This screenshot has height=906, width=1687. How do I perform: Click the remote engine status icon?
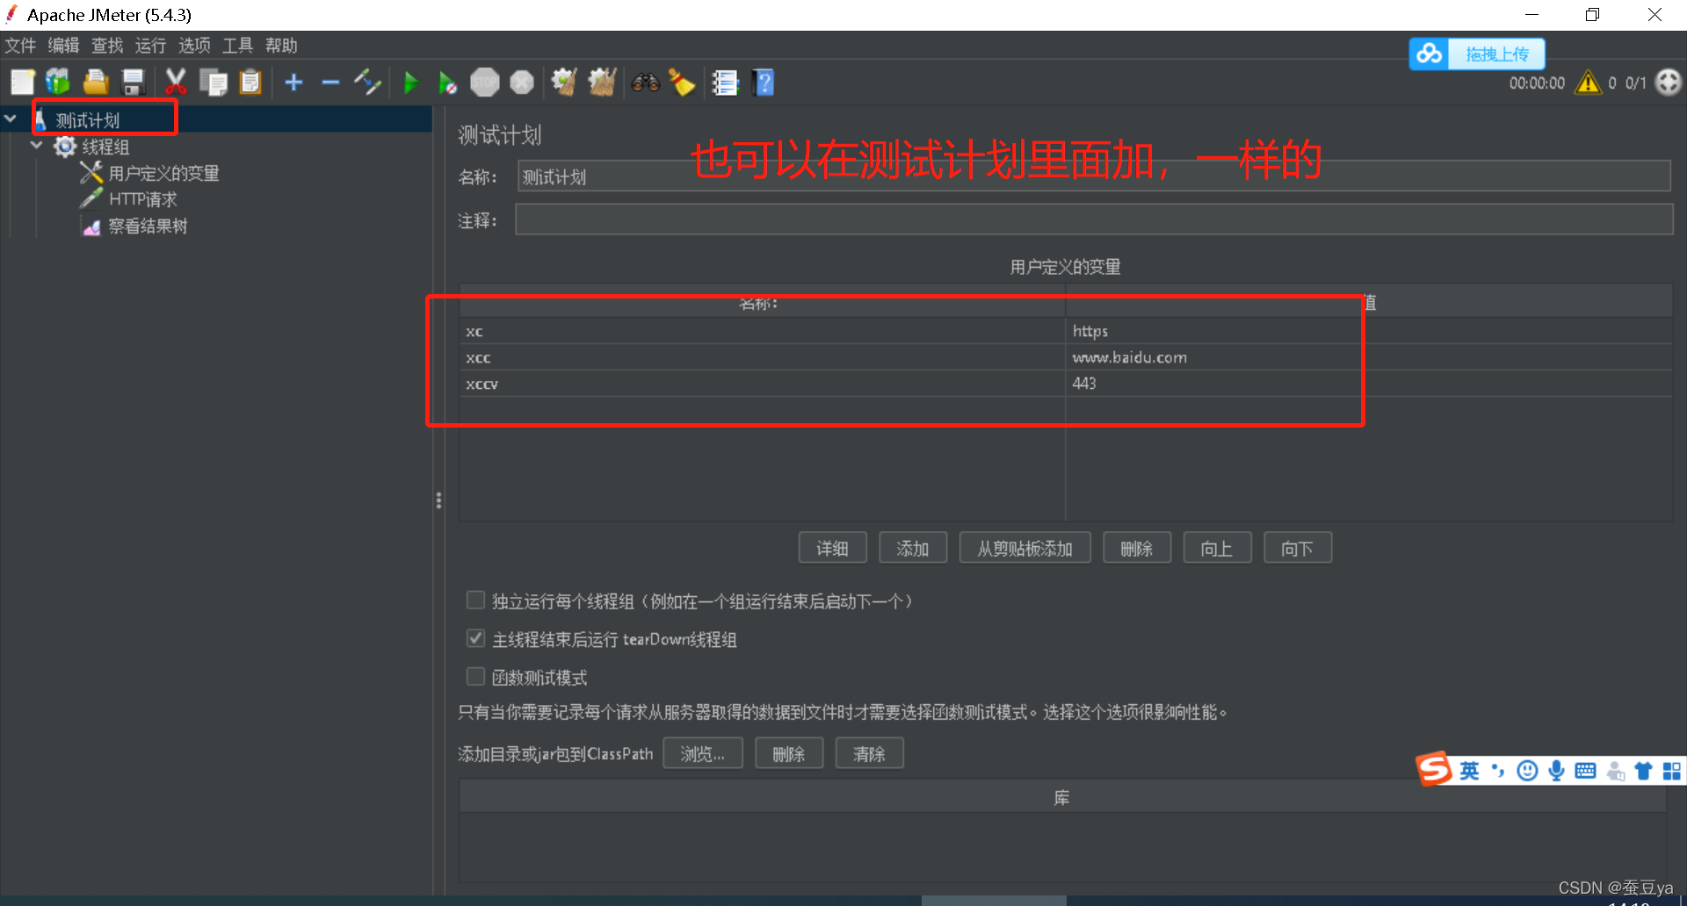1668,83
